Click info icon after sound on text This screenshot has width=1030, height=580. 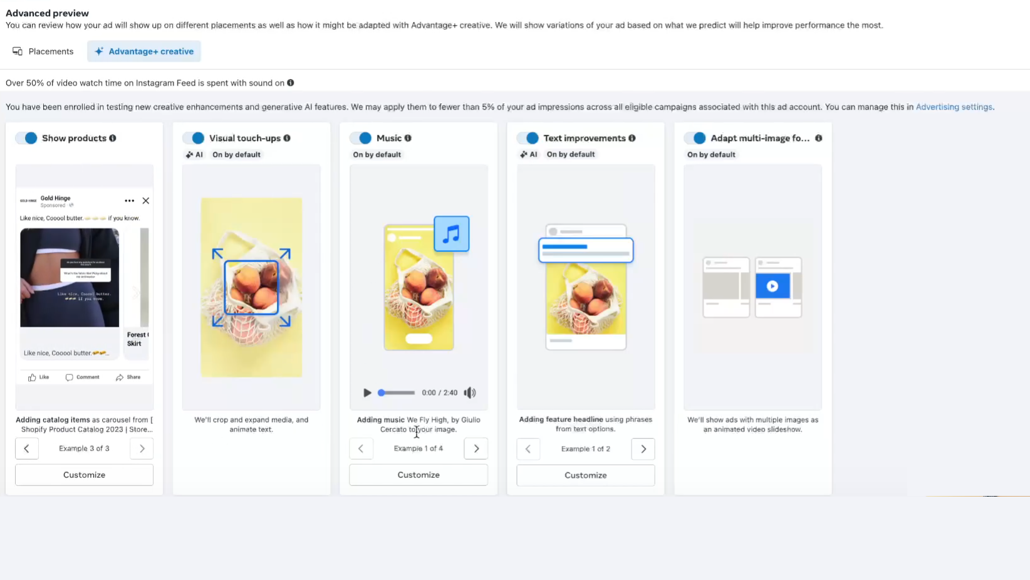point(291,83)
